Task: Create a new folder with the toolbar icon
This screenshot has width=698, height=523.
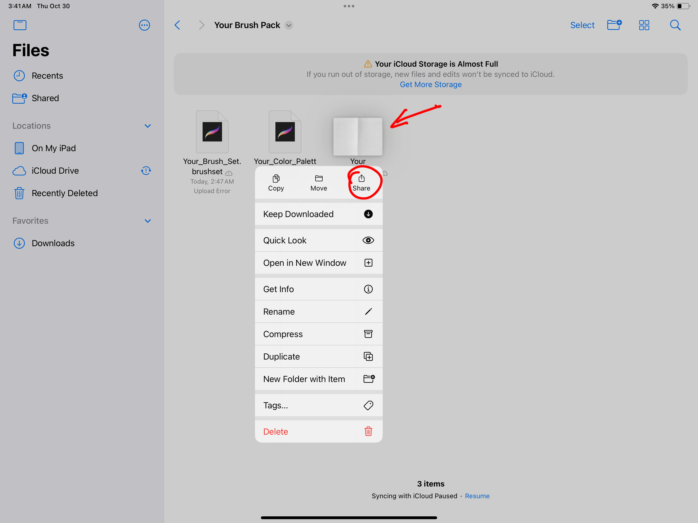Action: pos(614,25)
